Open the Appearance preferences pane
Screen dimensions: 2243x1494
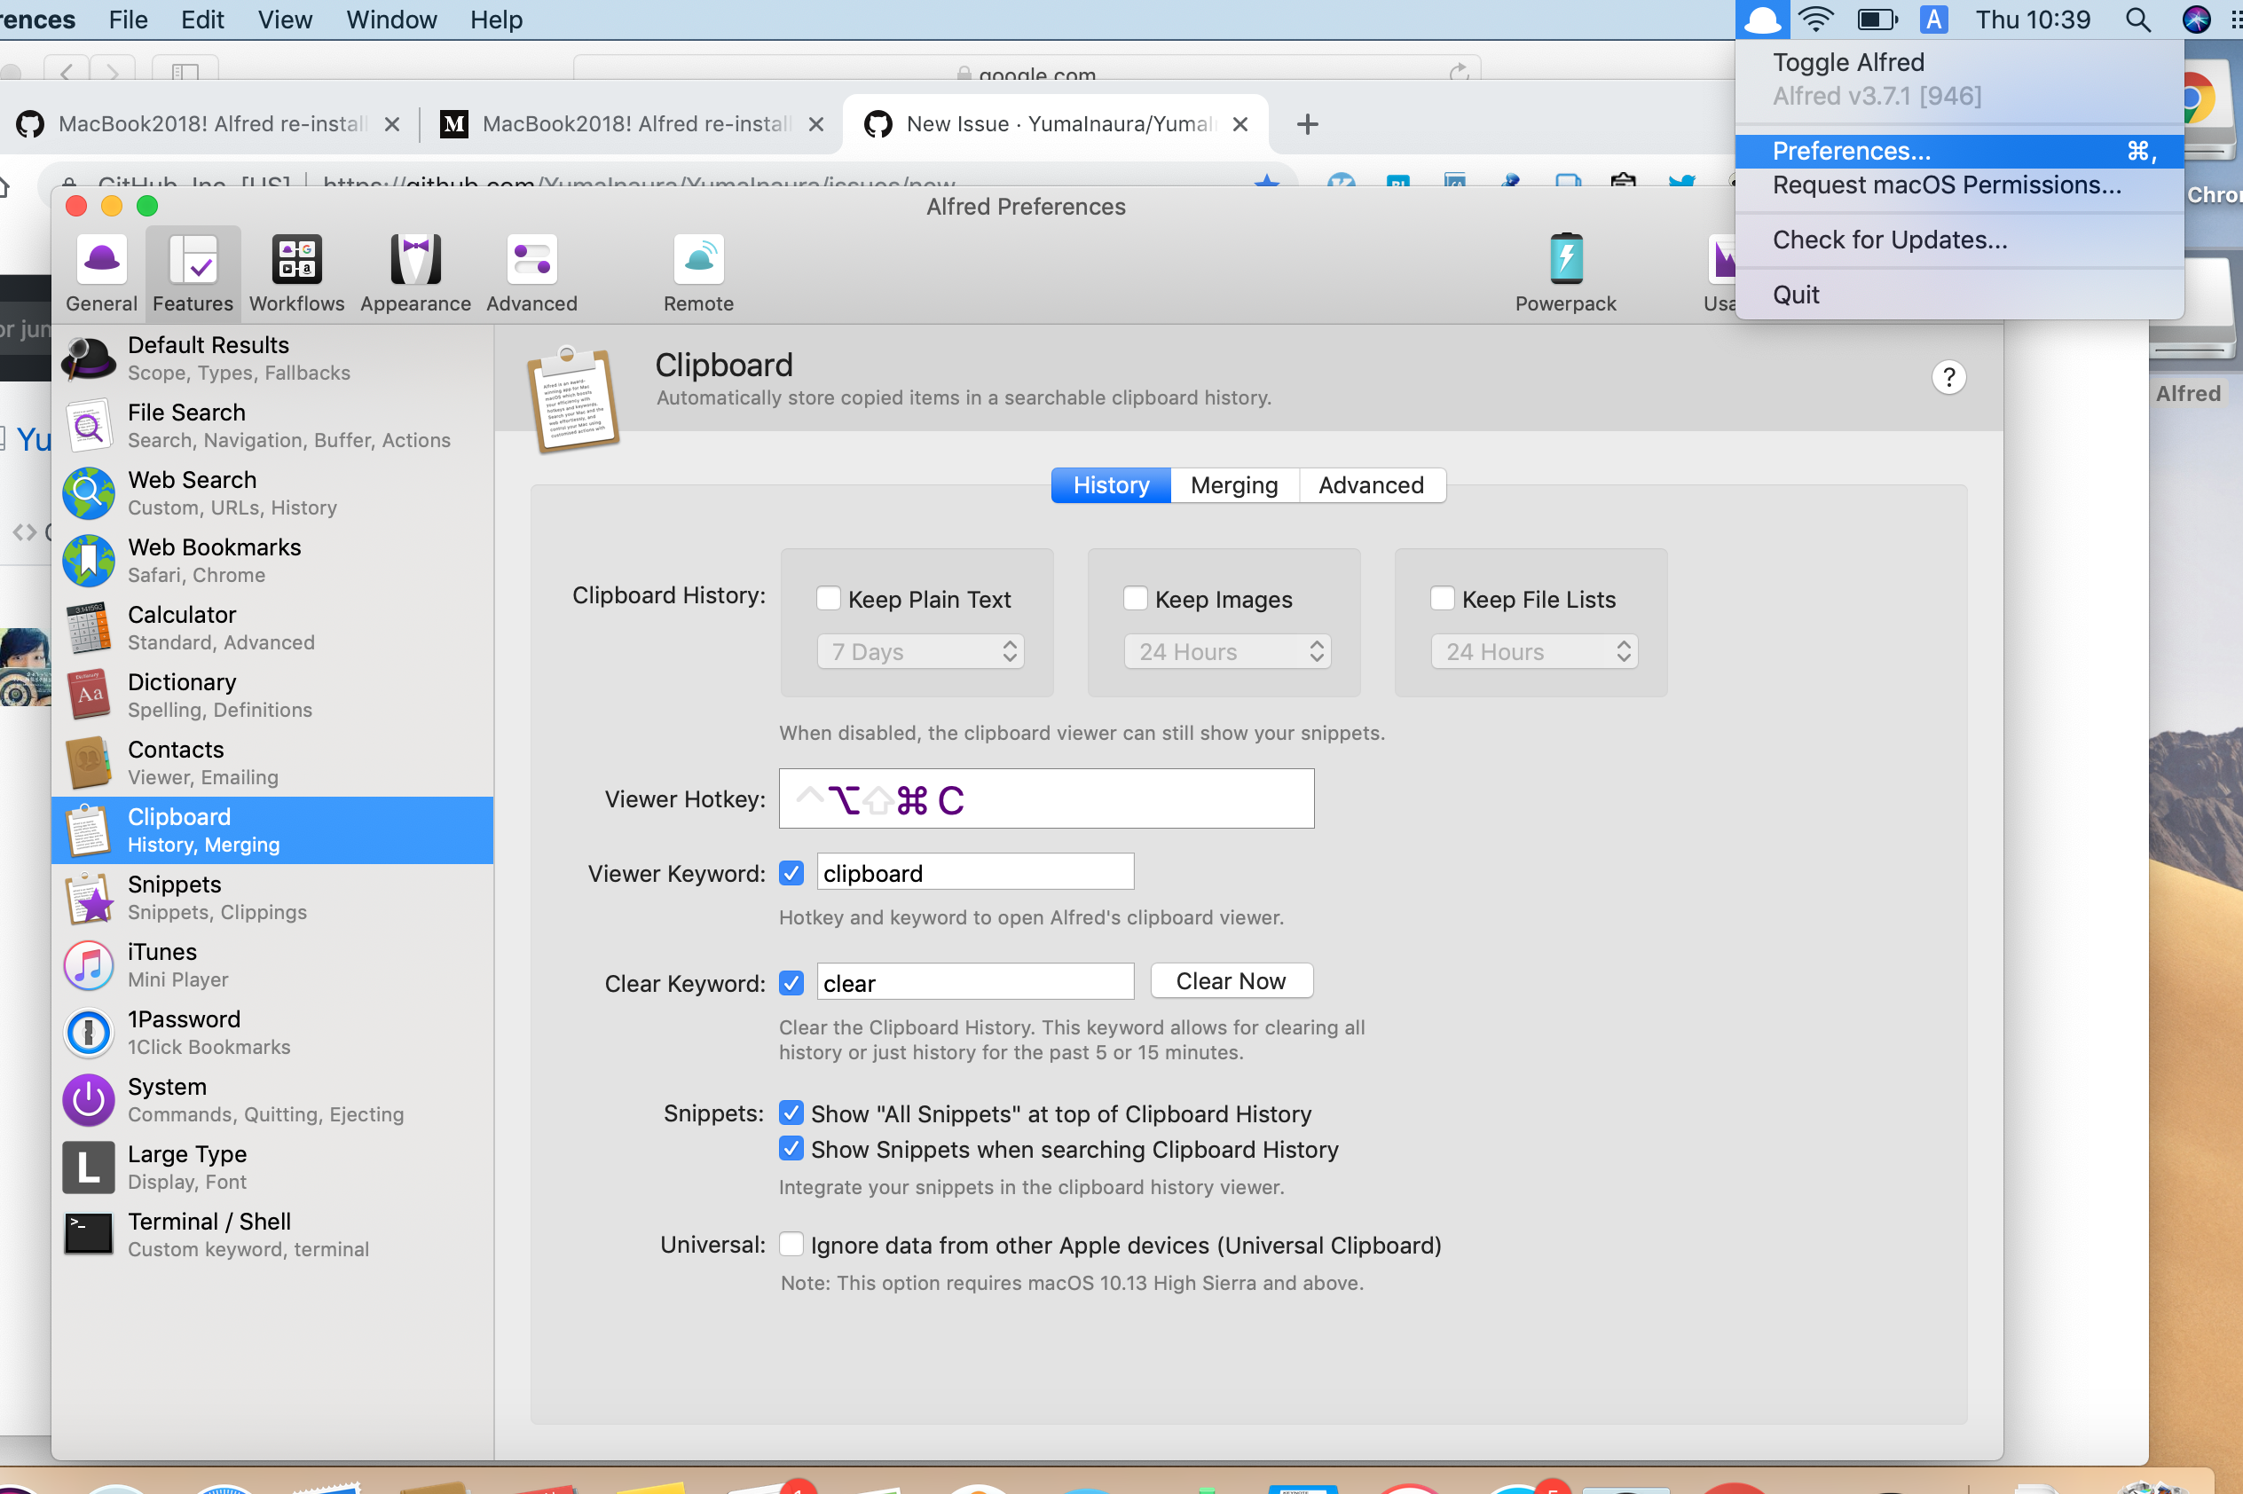tap(415, 273)
